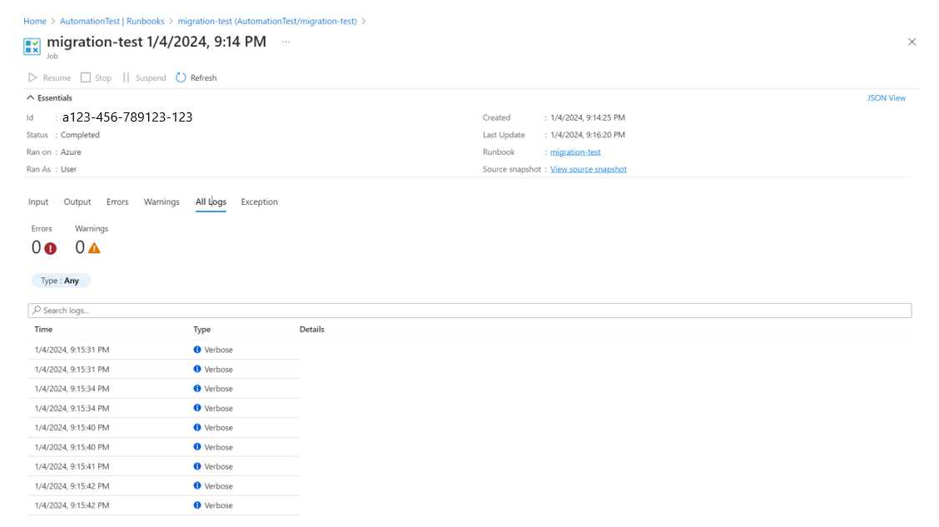The height and width of the screenshot is (527, 939).
Task: Collapse the Essentials section chevron
Action: (x=31, y=97)
